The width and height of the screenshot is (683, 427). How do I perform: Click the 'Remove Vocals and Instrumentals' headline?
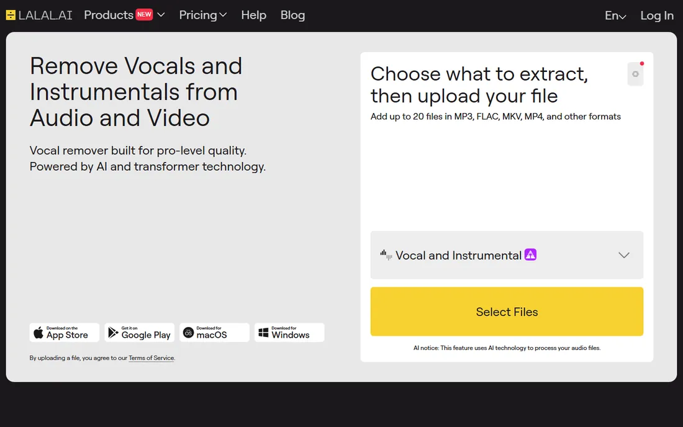(x=136, y=92)
